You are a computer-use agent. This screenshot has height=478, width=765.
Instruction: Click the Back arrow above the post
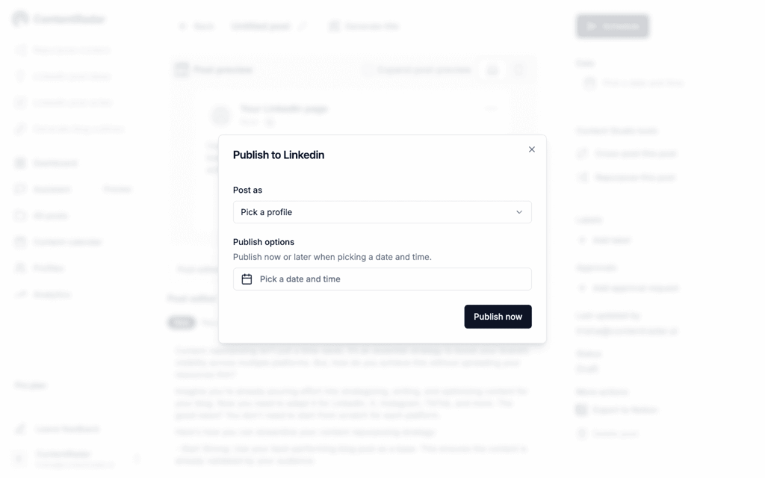pyautogui.click(x=182, y=26)
